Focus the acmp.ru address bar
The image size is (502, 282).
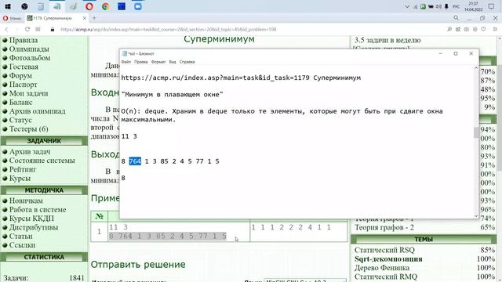(168, 30)
